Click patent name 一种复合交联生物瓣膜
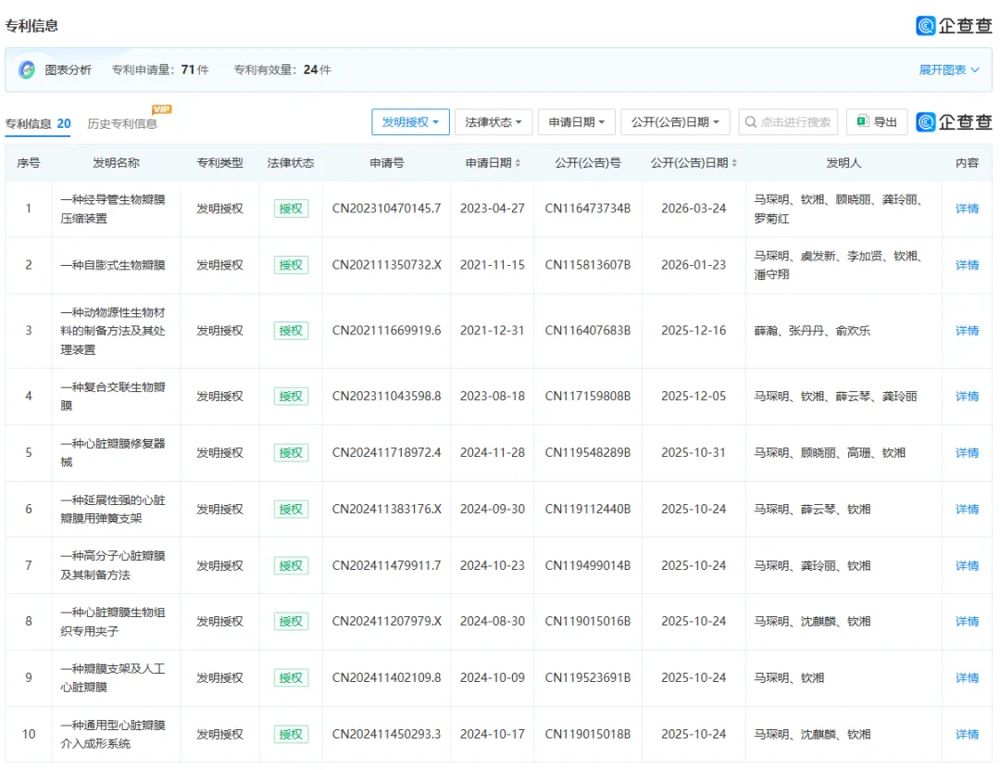This screenshot has width=1000, height=770. pos(113,397)
